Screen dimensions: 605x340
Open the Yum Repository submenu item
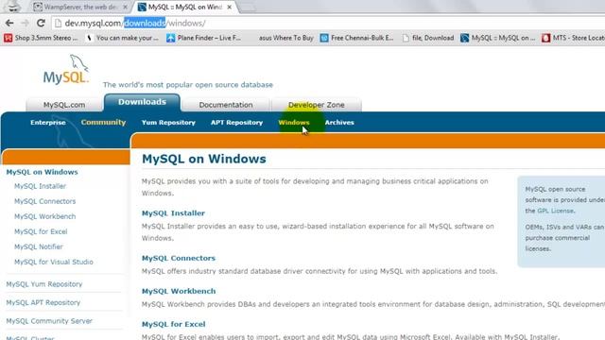tap(168, 123)
